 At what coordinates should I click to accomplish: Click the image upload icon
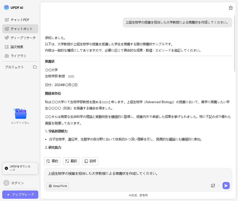(x=213, y=185)
